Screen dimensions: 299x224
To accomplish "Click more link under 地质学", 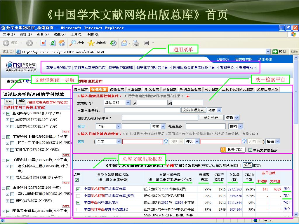I will coord(66,132).
